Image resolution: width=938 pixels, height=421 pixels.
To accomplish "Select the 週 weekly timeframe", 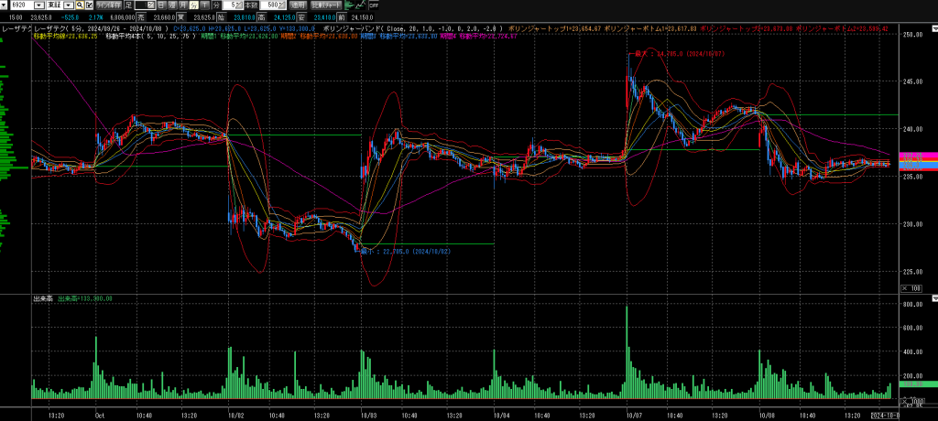I will [171, 5].
